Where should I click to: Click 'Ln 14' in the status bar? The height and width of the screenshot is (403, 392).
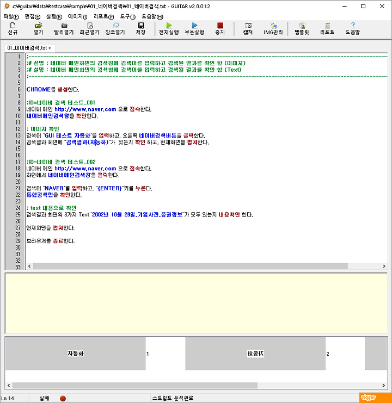(8, 398)
